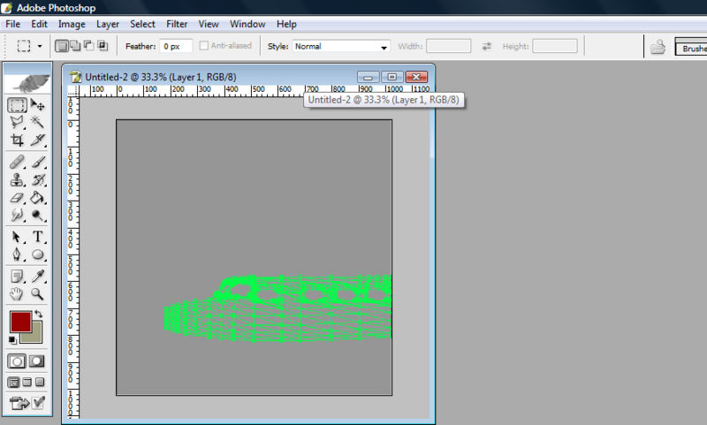Image resolution: width=707 pixels, height=425 pixels.
Task: Select the Ellipse shape tool
Action: 38,254
